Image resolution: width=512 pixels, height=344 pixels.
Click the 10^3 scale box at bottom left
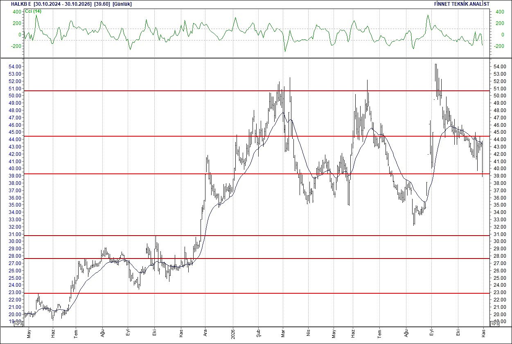pyautogui.click(x=19, y=324)
